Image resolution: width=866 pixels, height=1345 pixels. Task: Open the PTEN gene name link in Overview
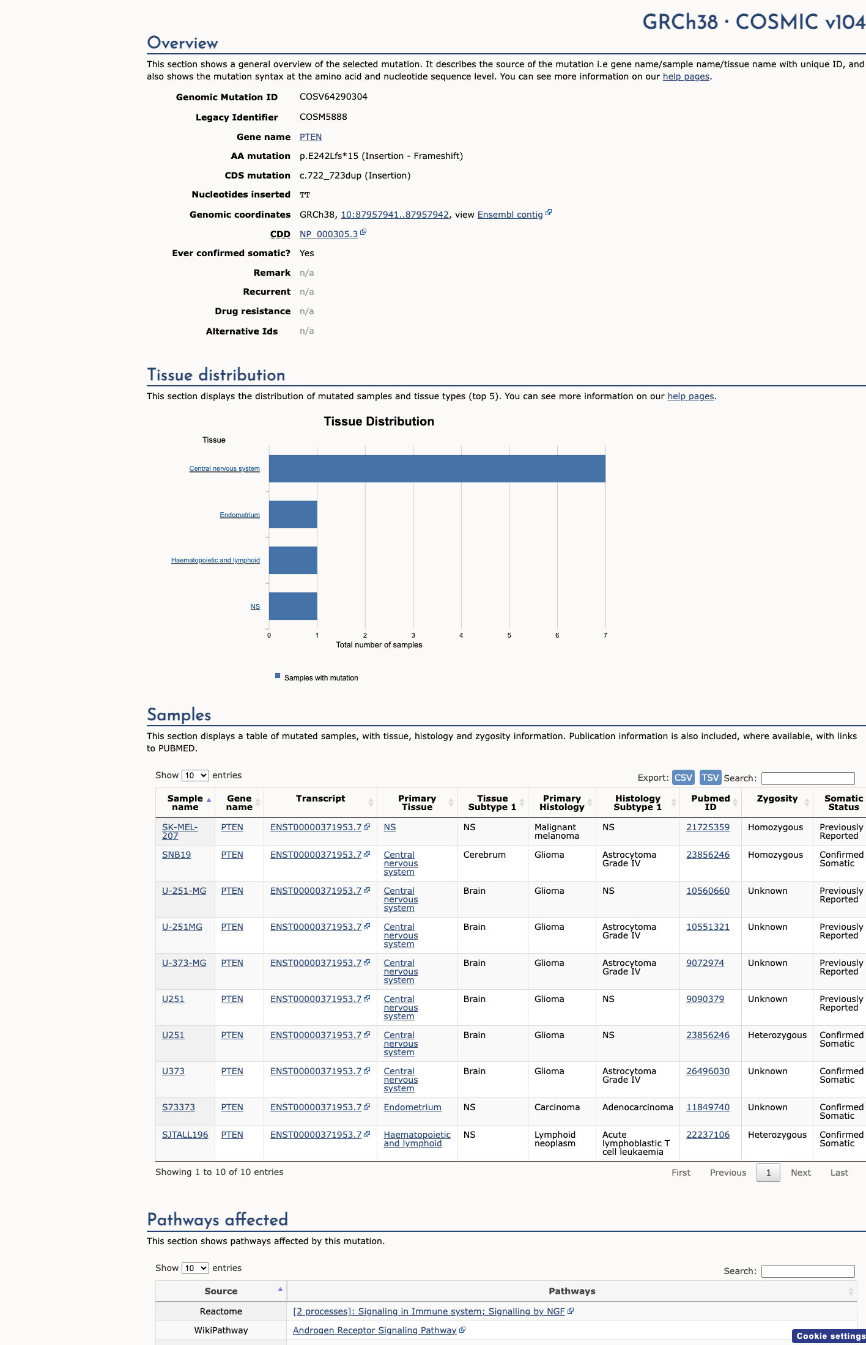coord(311,137)
